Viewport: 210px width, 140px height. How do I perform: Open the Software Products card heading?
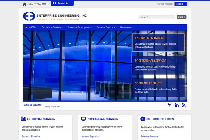pos(160,119)
